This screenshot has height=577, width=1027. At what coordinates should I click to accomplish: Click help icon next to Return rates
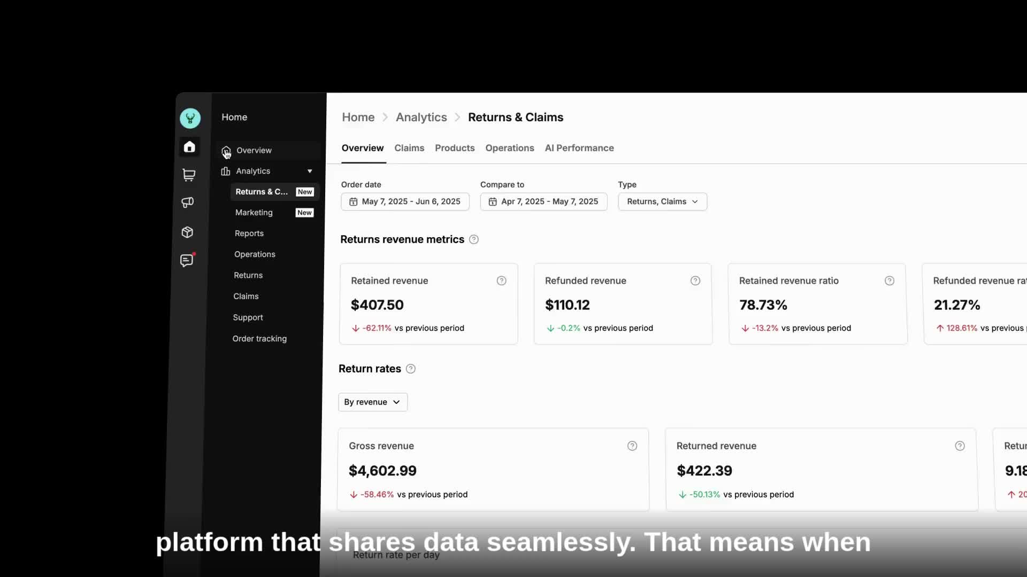[411, 369]
